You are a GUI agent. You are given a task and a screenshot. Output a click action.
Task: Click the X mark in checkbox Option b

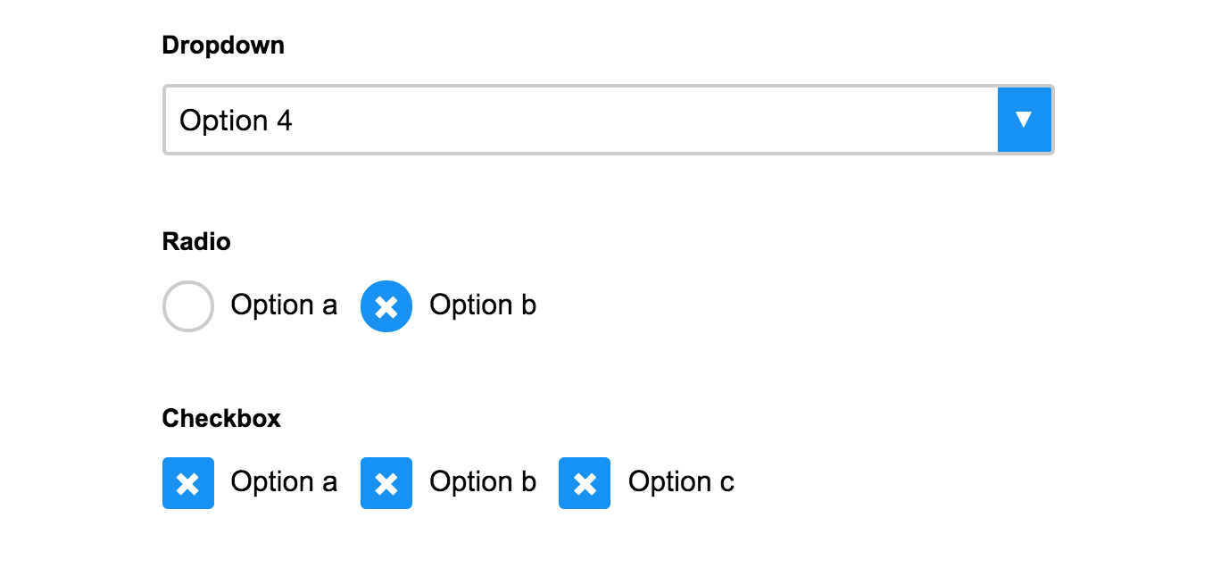(x=386, y=483)
